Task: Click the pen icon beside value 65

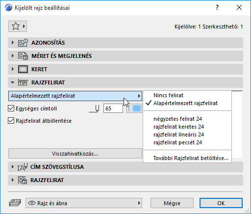Action: [x=94, y=108]
